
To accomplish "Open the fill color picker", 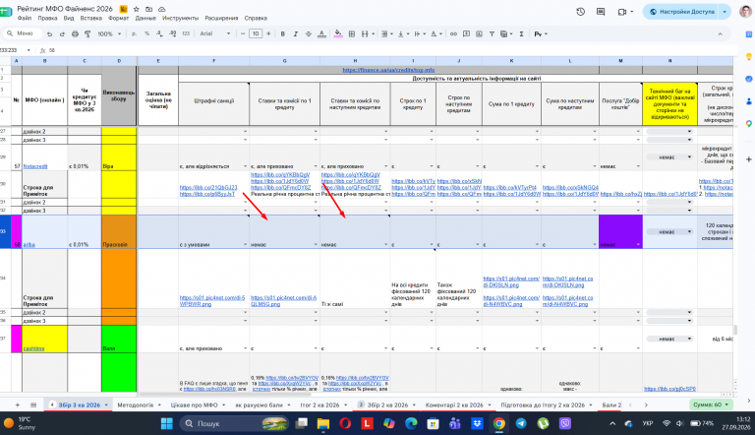I will click(338, 33).
